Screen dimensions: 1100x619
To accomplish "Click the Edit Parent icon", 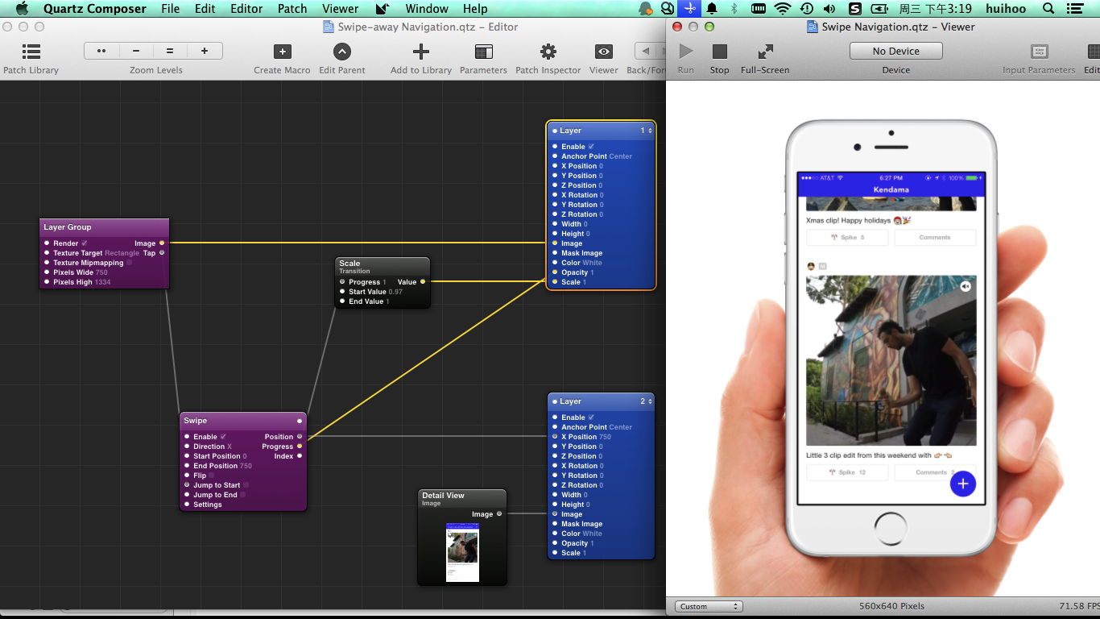I will click(342, 52).
